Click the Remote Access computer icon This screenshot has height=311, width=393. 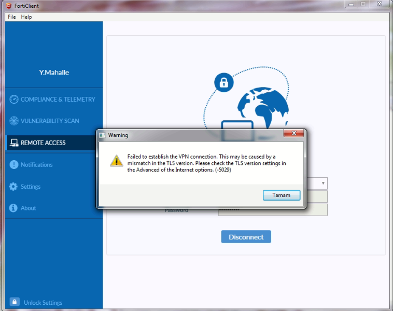(x=14, y=143)
